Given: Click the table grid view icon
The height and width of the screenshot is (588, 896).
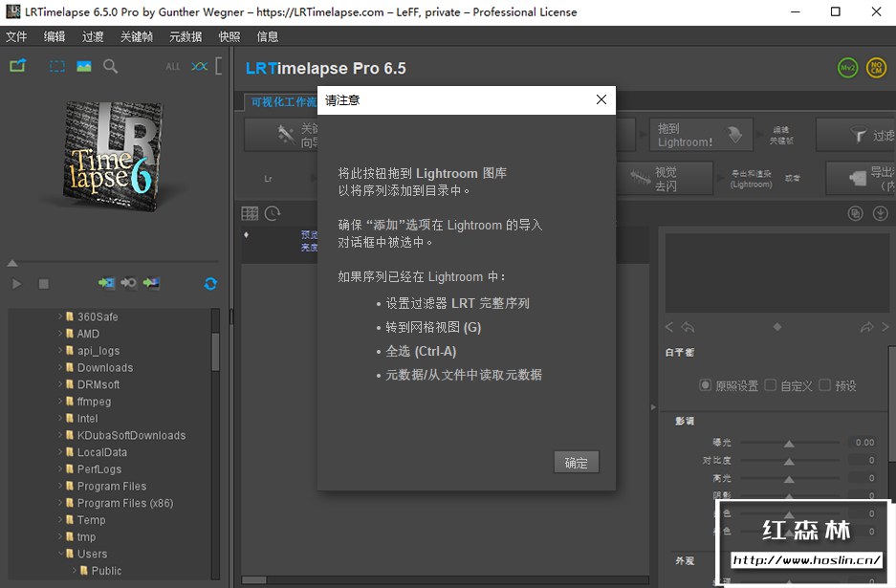Looking at the screenshot, I should [250, 214].
